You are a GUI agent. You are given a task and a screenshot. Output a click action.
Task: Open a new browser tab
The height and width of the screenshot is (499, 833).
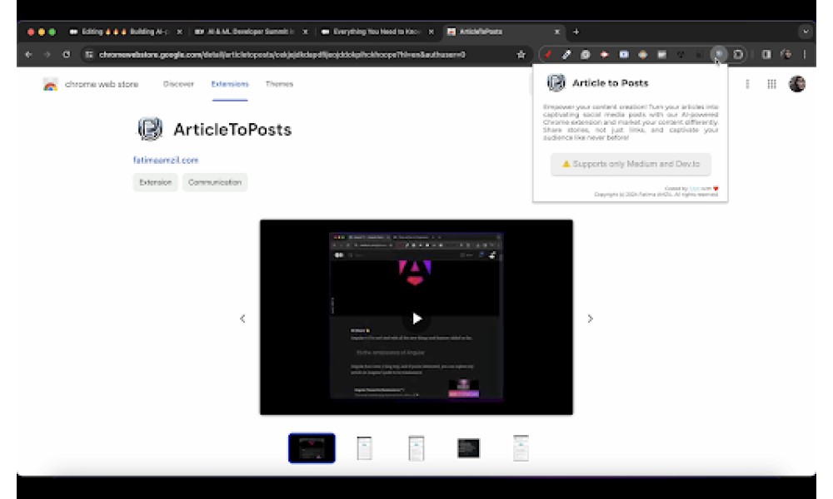pos(576,32)
